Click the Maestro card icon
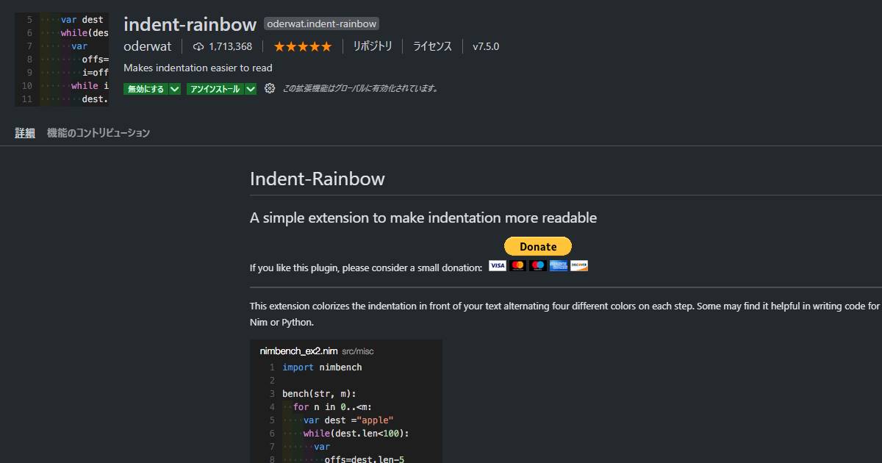882x463 pixels. (x=538, y=265)
